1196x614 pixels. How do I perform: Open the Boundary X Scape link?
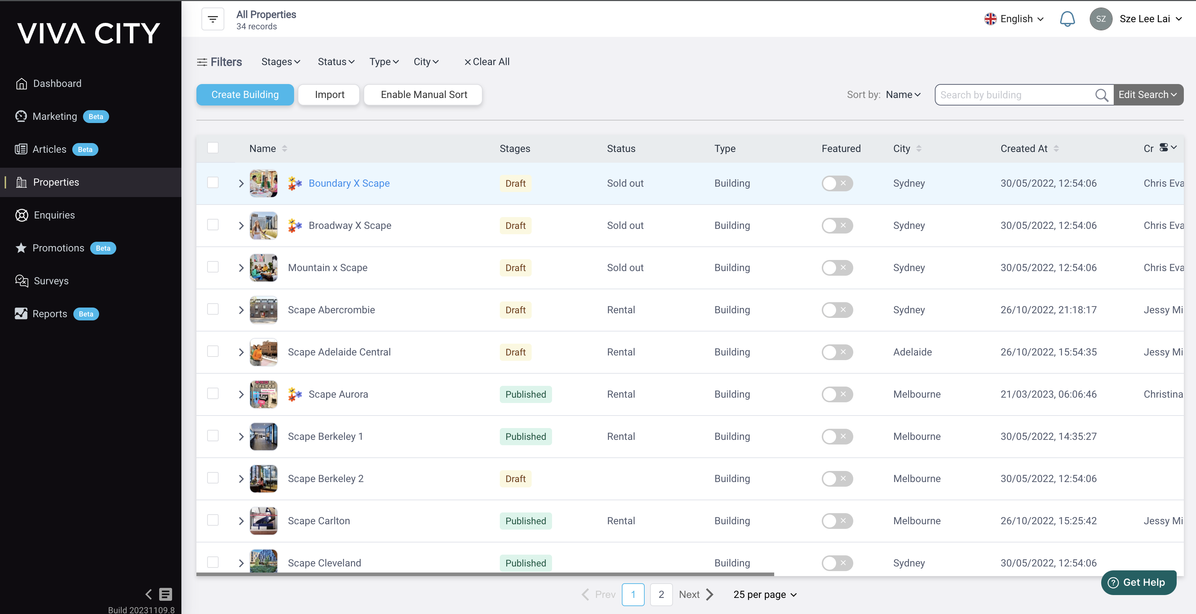point(349,183)
